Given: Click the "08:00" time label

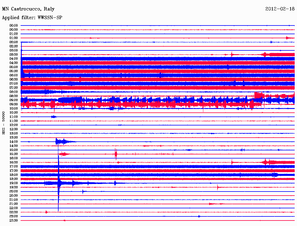Looking at the screenshot, I should [13, 92].
